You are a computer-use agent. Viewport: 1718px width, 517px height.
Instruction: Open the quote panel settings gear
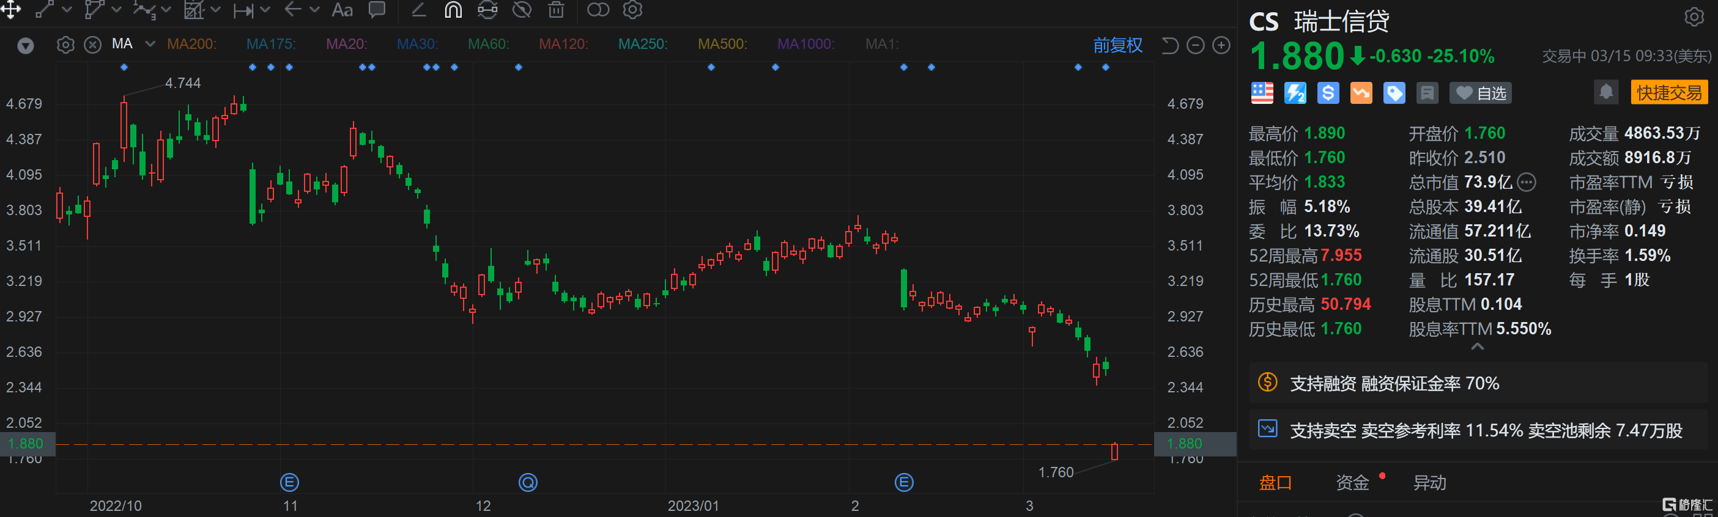tap(1694, 16)
